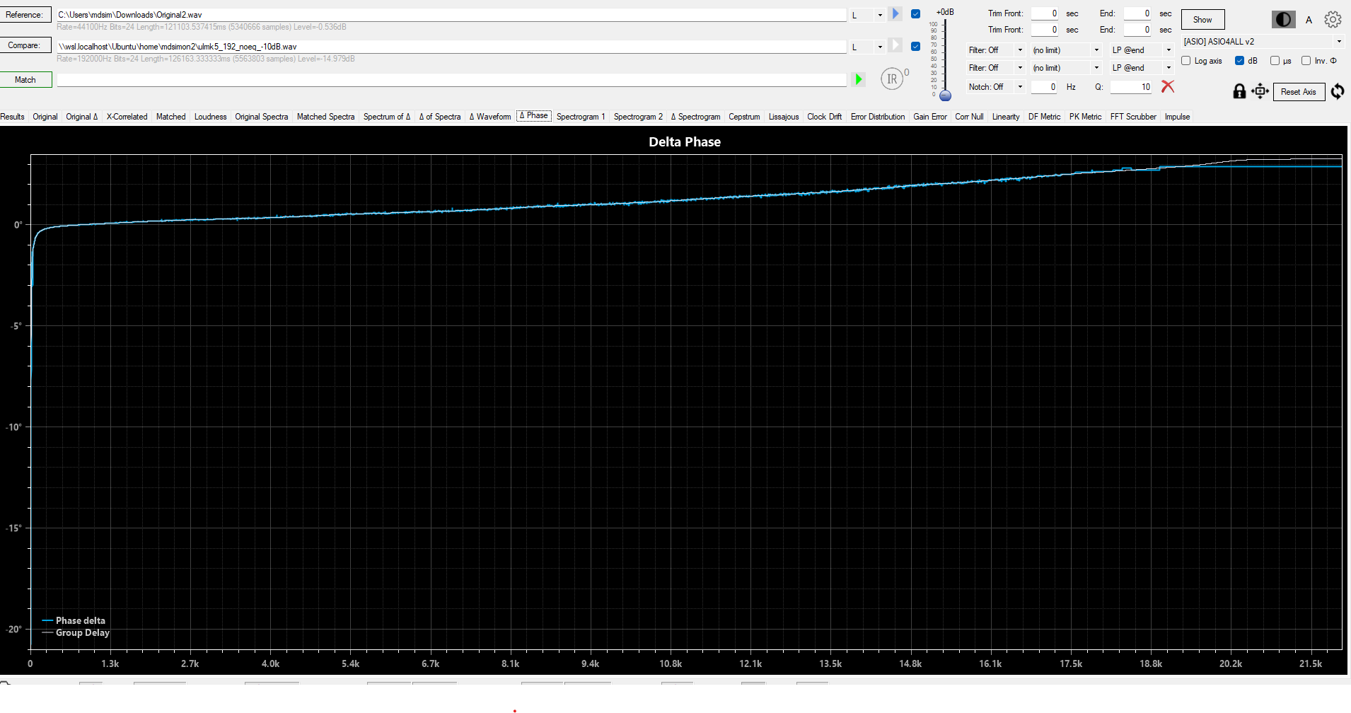Click the Delta Phase chart title
This screenshot has height=713, width=1351.
point(685,141)
